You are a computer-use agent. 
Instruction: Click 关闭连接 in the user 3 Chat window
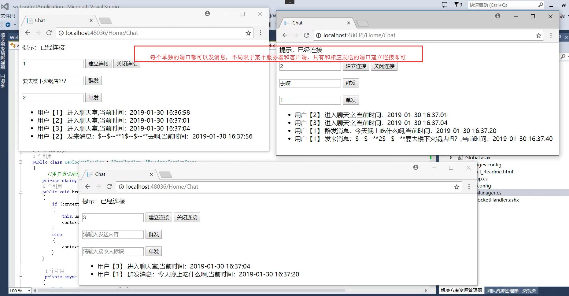click(187, 217)
